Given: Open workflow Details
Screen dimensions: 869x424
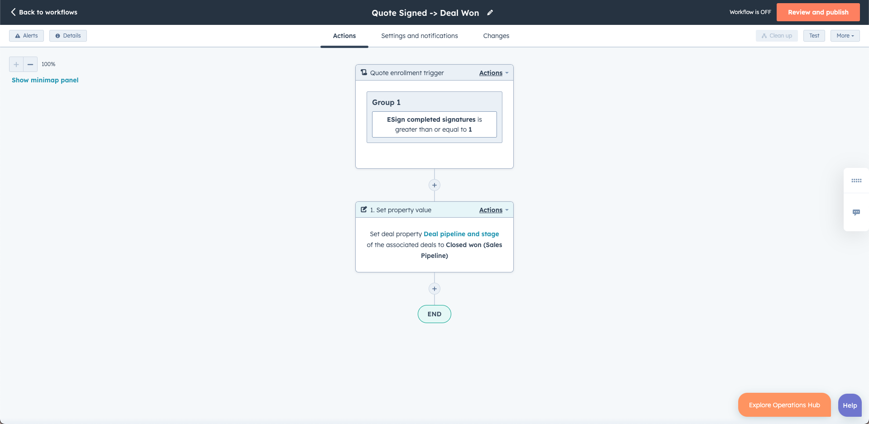Looking at the screenshot, I should 68,36.
